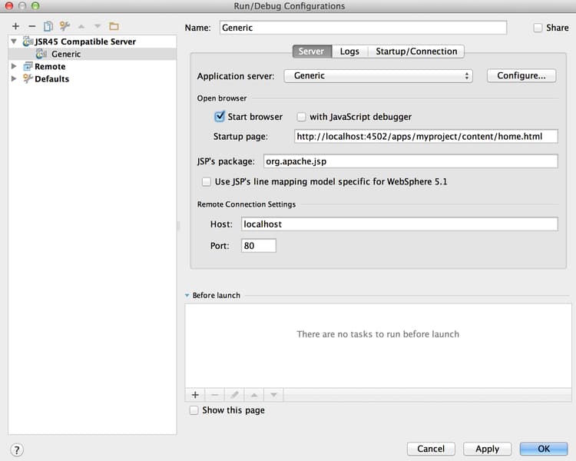Toggle the Show this page checkbox
Image resolution: width=576 pixels, height=461 pixels.
[194, 410]
